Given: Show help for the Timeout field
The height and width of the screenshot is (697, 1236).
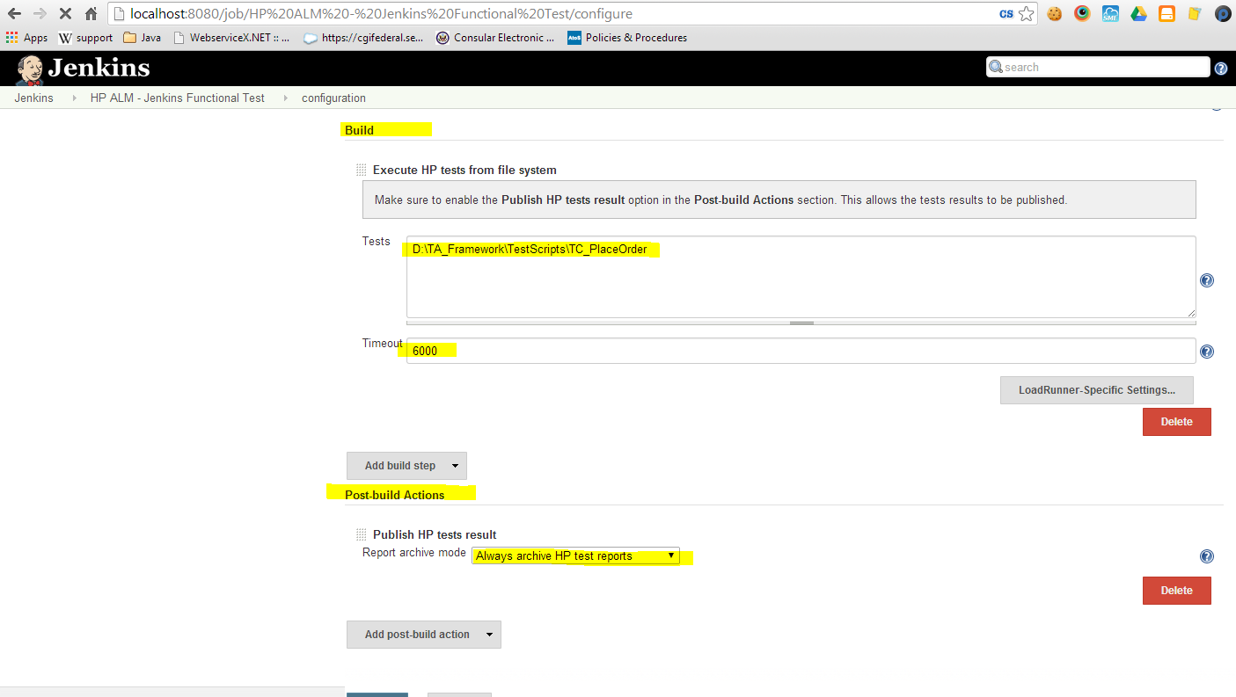Looking at the screenshot, I should point(1207,352).
